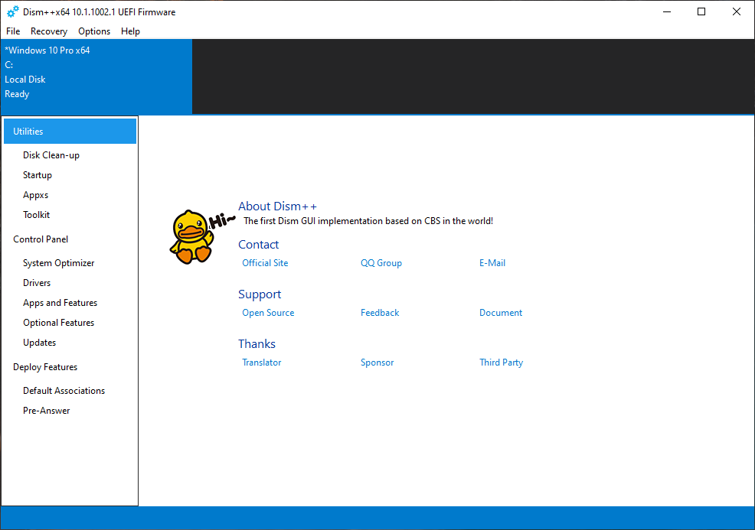The width and height of the screenshot is (755, 530).
Task: Open the Third Party link
Action: coord(502,363)
